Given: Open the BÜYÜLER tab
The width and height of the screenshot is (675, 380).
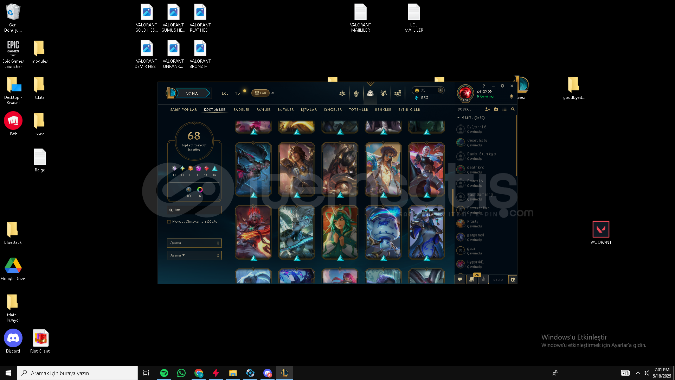Looking at the screenshot, I should [285, 110].
